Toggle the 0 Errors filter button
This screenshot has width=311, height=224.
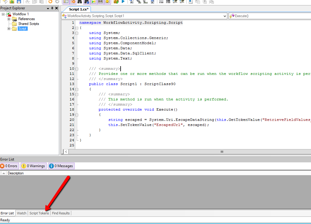pos(9,166)
